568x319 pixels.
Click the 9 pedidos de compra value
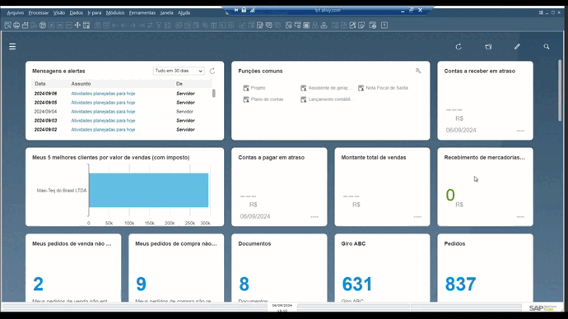[141, 284]
